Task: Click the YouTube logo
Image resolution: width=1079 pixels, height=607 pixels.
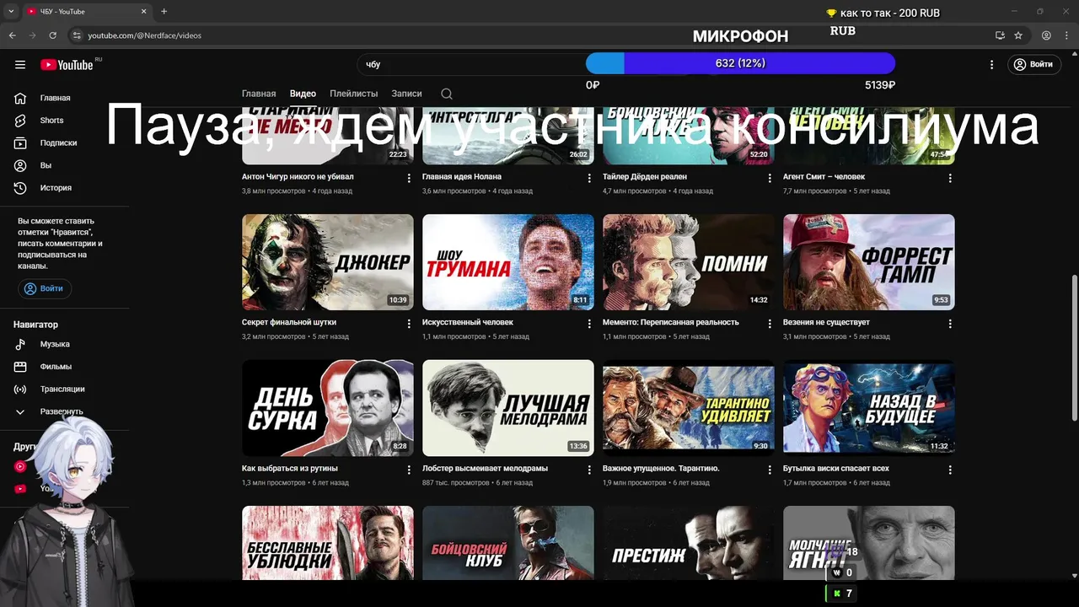Action: click(x=67, y=65)
